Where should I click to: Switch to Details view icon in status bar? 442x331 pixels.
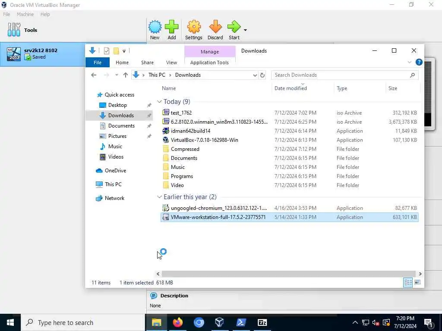(x=408, y=283)
